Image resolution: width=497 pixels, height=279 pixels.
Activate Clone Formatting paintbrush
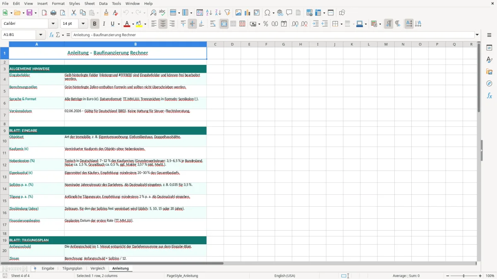(106, 13)
